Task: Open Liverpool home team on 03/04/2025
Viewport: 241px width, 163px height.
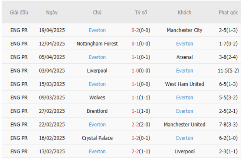Action: tap(97, 70)
